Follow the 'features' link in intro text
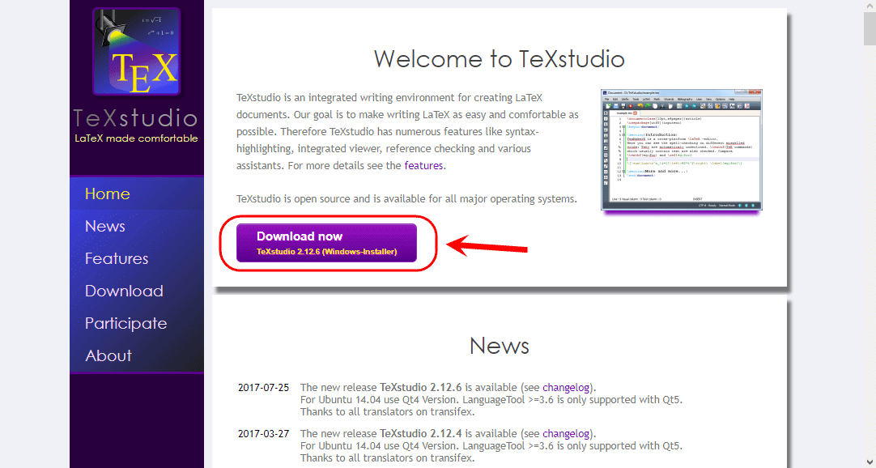The image size is (876, 468). click(x=423, y=165)
